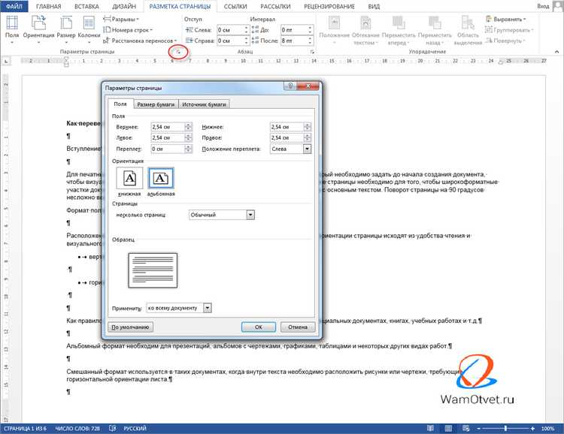Click the По умолчанию button
The image size is (564, 434).
(130, 327)
